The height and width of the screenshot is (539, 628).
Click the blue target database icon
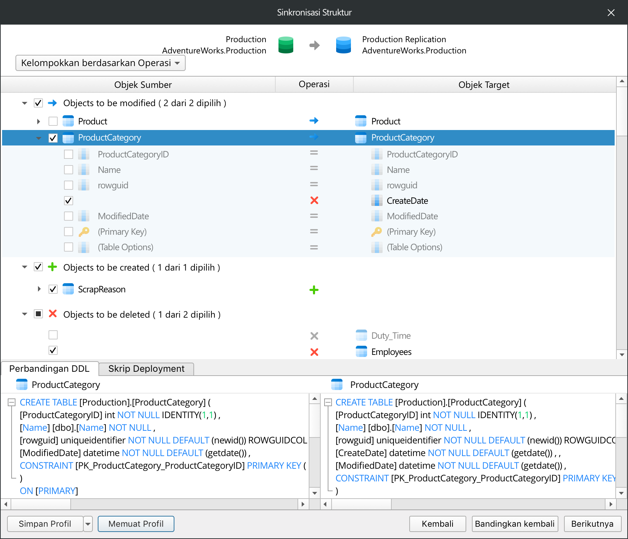pos(343,45)
